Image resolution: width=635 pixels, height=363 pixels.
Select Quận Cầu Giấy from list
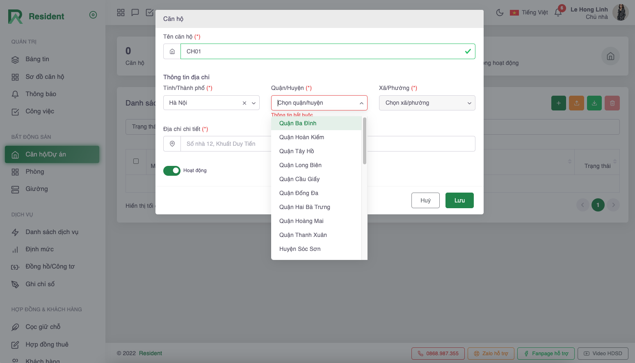coord(299,179)
